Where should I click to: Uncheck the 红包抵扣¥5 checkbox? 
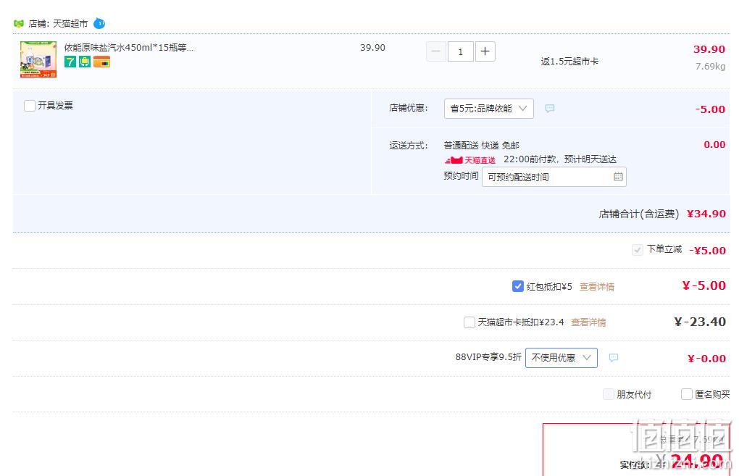(x=517, y=286)
